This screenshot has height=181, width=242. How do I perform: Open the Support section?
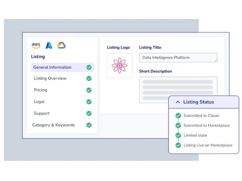[62, 113]
